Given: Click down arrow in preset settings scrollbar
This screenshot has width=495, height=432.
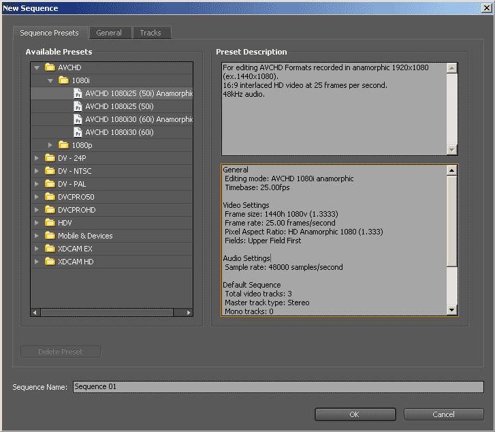Looking at the screenshot, I should point(452,310).
